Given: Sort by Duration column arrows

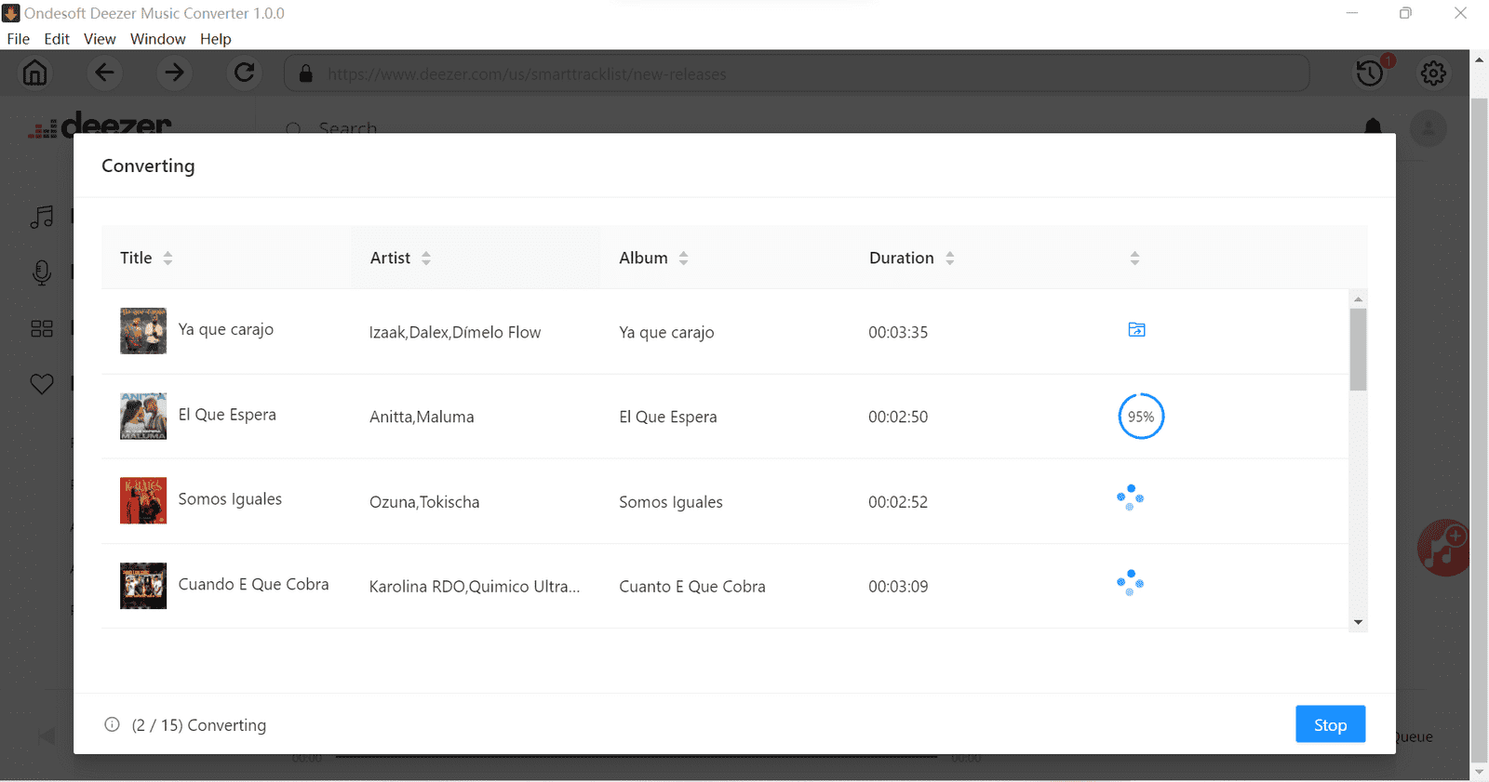Looking at the screenshot, I should [949, 258].
